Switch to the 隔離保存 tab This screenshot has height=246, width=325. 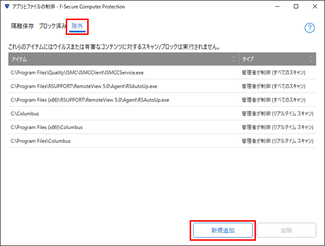click(x=22, y=26)
